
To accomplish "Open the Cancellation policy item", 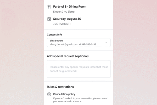I will point(64,94).
